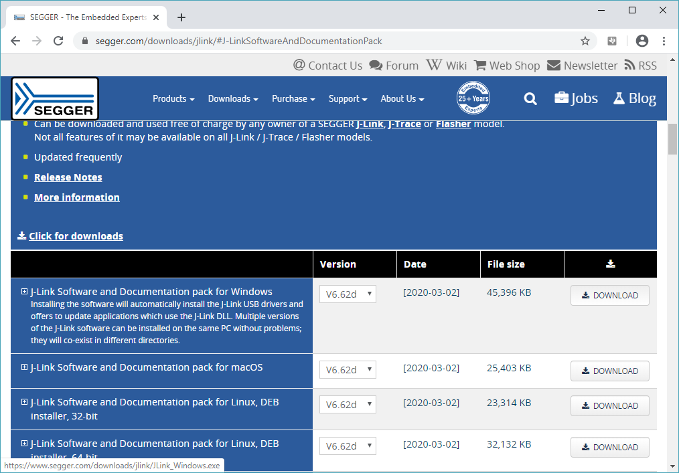Screen dimensions: 679x473
Task: Open the Newsletter link
Action: pyautogui.click(x=582, y=66)
